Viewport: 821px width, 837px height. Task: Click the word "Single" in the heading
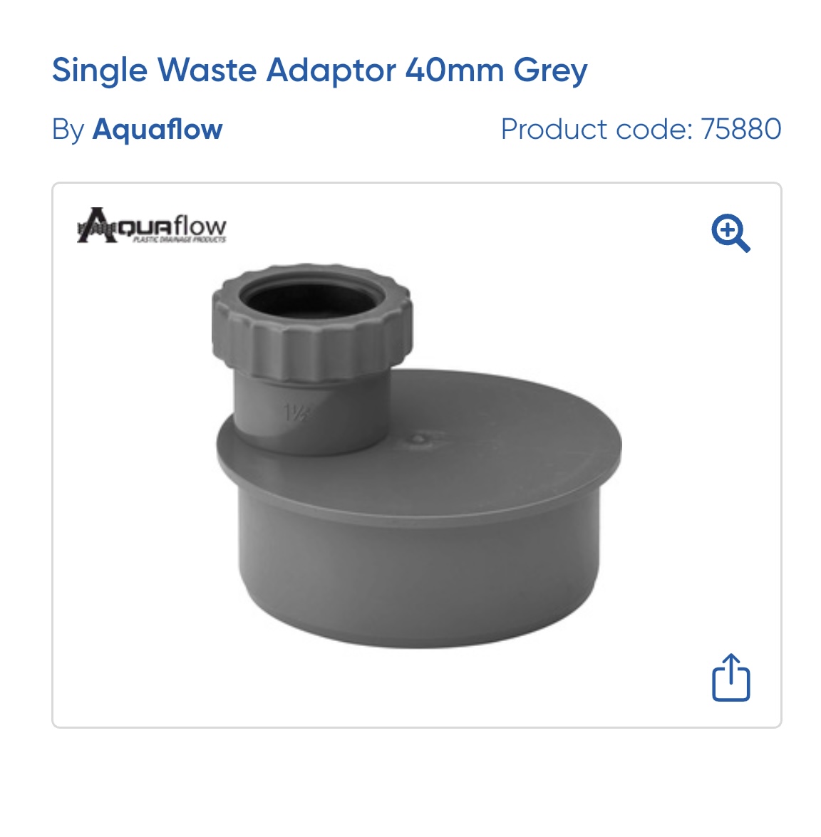99,71
